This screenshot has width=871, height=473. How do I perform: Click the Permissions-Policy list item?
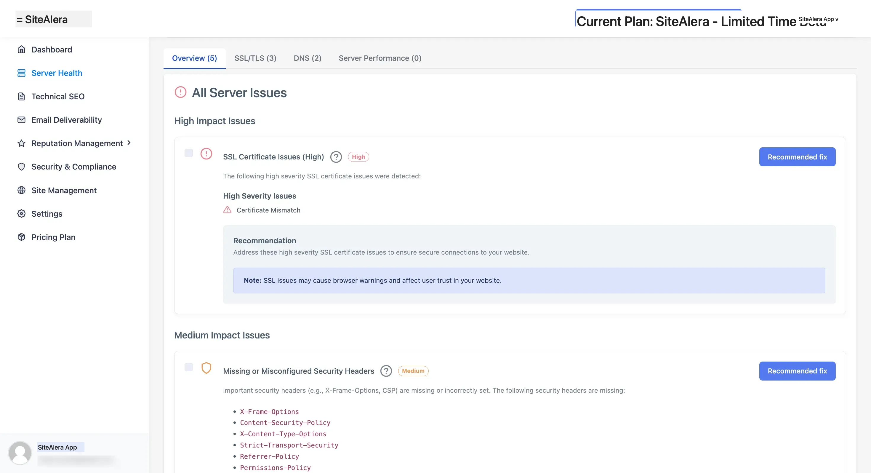pos(275,468)
